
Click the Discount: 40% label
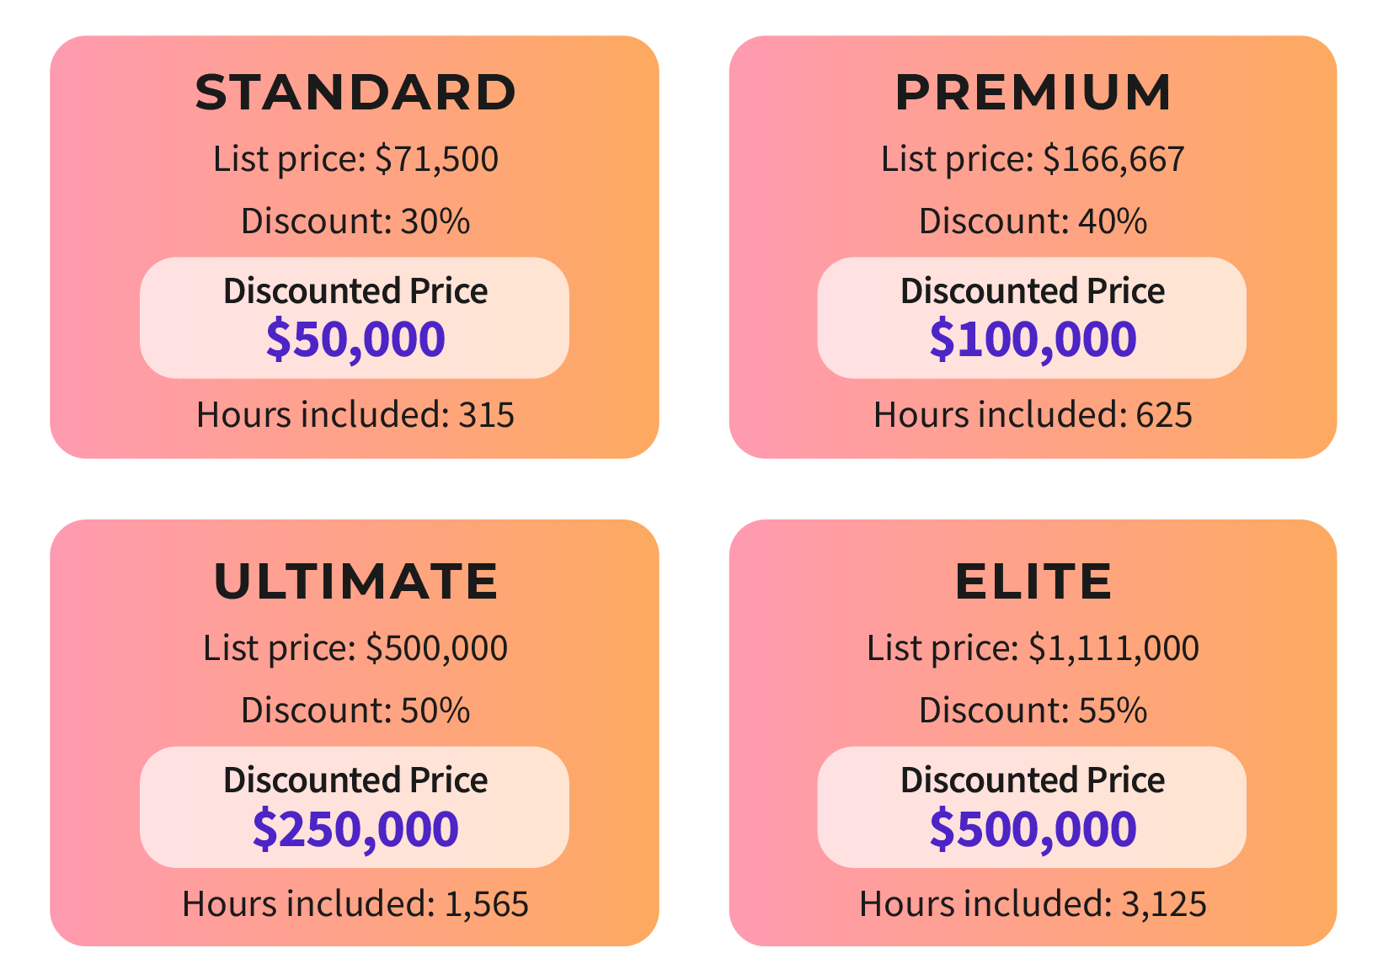(1033, 221)
